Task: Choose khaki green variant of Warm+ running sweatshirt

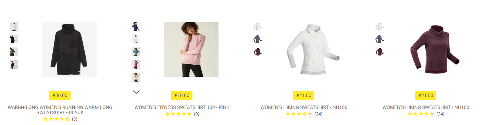Action: pyautogui.click(x=14, y=52)
